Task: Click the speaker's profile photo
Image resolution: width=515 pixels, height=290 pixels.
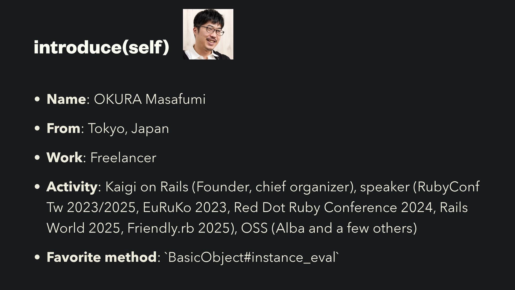Action: (x=208, y=34)
